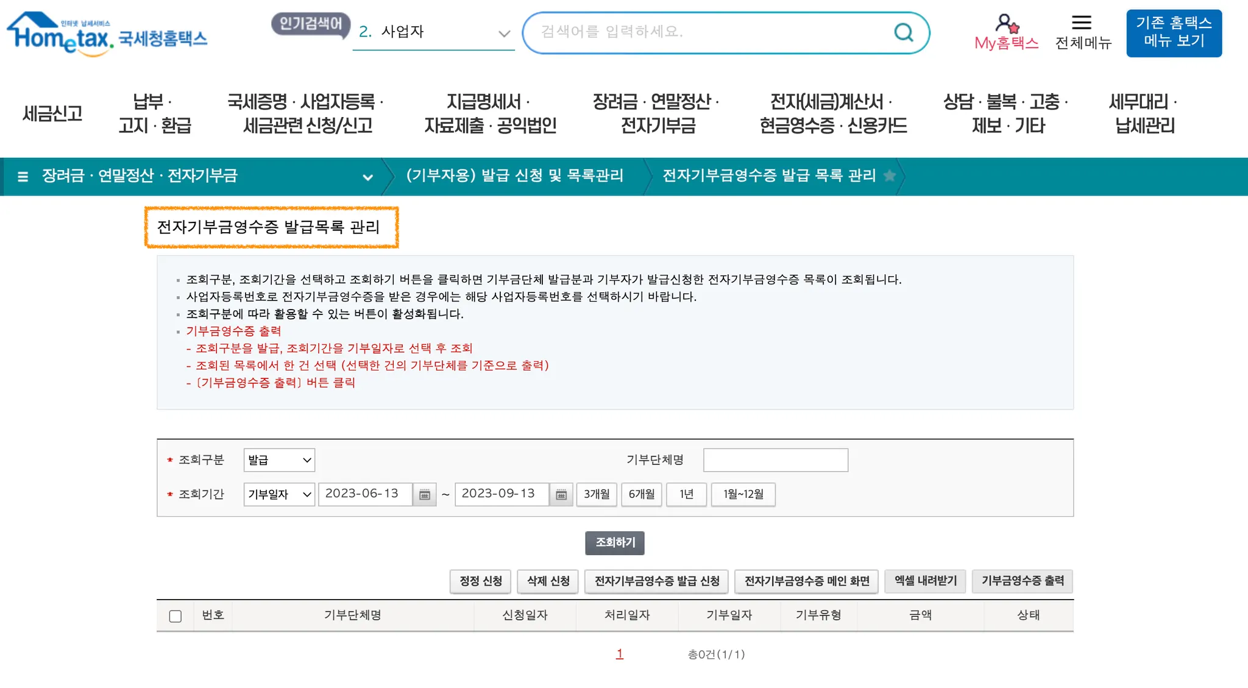Viewport: 1248px width, 688px height.
Task: Click the 조회하기 button
Action: [614, 542]
